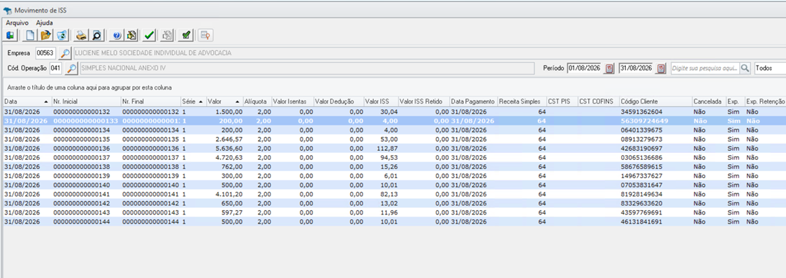Click the search magnifier beside search box
This screenshot has height=278, width=786.
tap(745, 68)
